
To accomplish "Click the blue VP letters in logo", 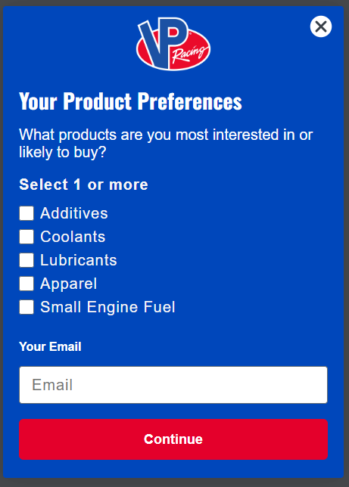I will pyautogui.click(x=162, y=42).
